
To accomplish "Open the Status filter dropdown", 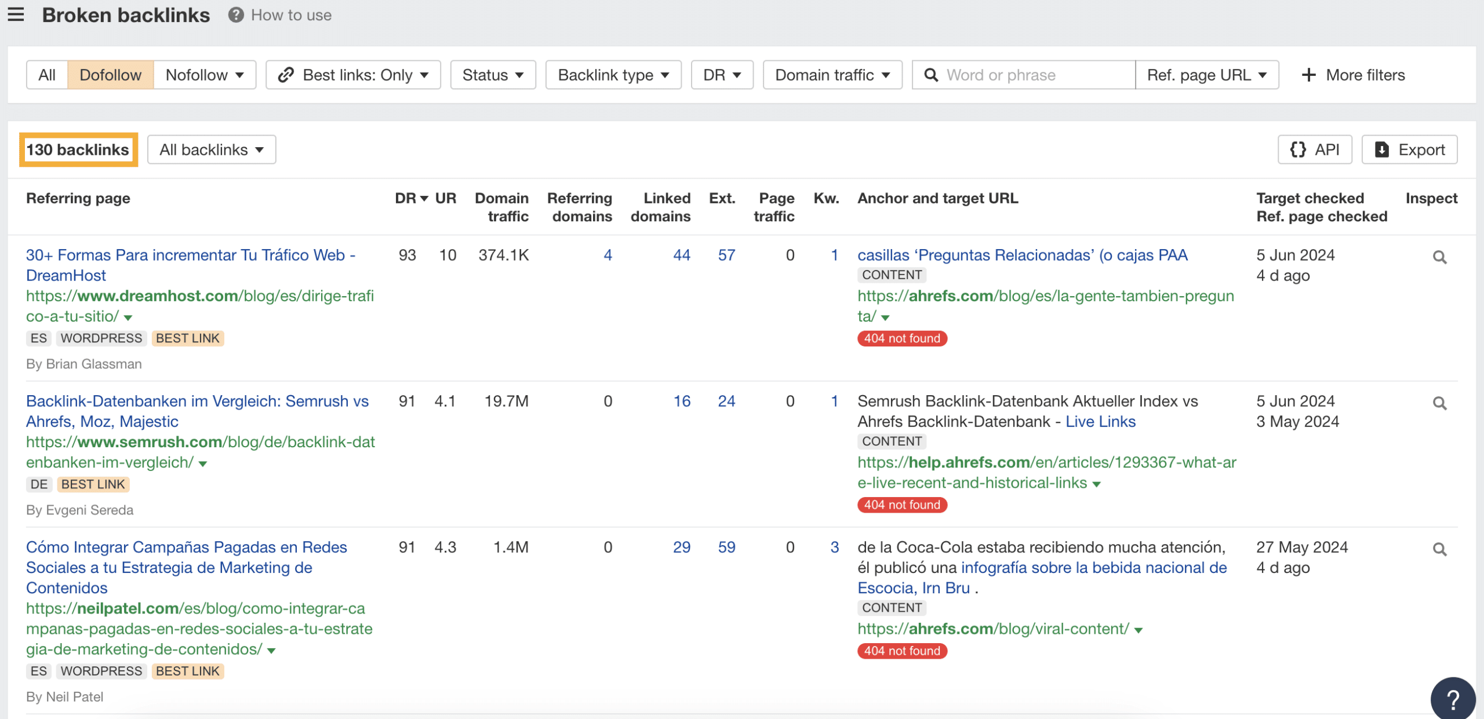I will 493,75.
